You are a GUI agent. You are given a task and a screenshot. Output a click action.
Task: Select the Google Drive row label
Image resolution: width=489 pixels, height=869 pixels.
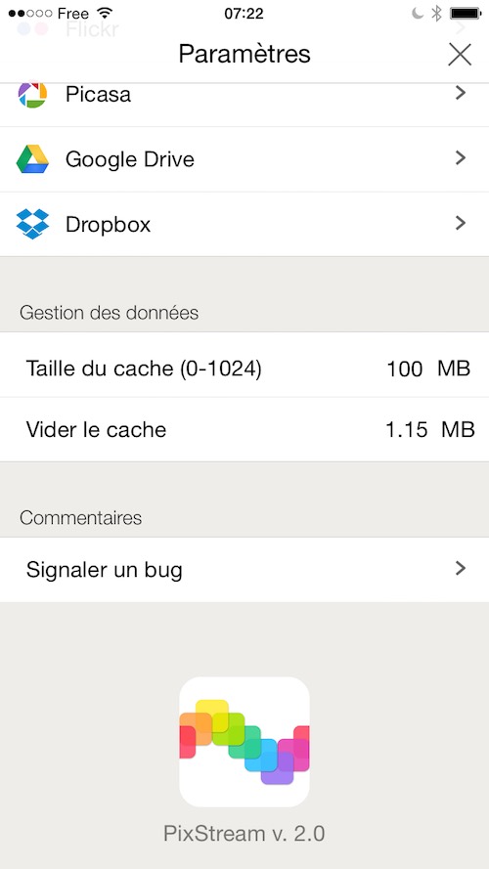(130, 159)
